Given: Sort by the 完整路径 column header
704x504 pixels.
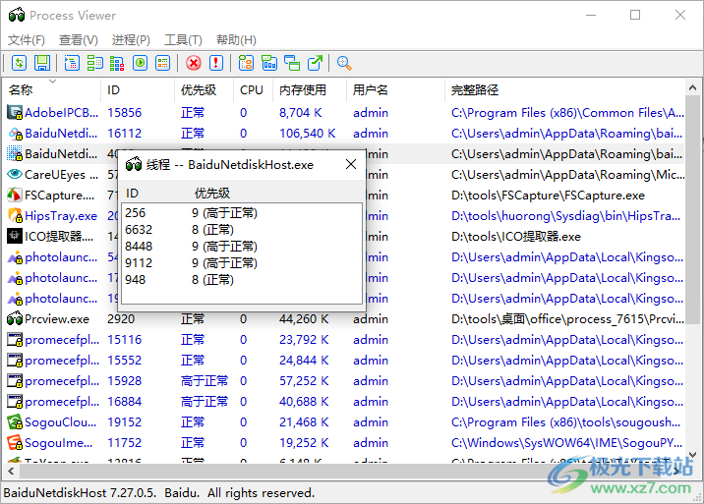Looking at the screenshot, I should [x=564, y=90].
